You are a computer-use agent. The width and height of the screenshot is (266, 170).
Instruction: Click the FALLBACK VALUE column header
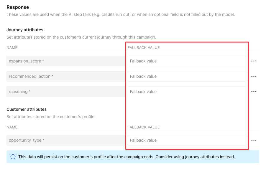144,47
